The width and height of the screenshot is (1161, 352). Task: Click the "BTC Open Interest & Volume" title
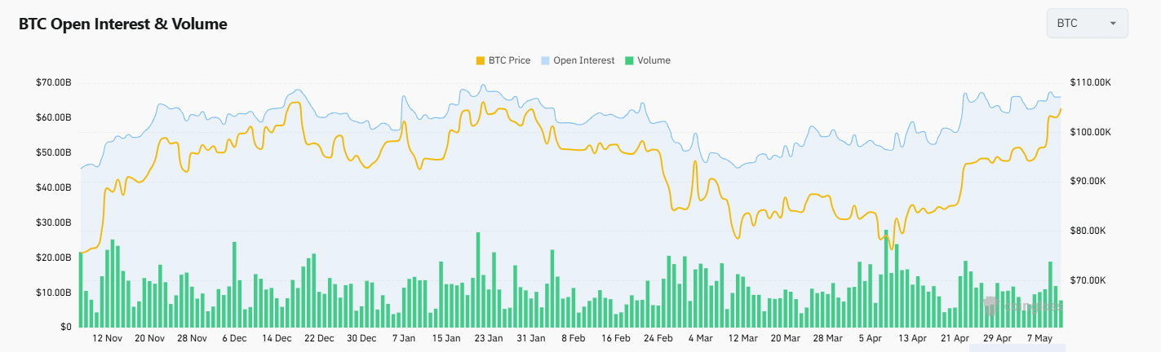[x=123, y=24]
